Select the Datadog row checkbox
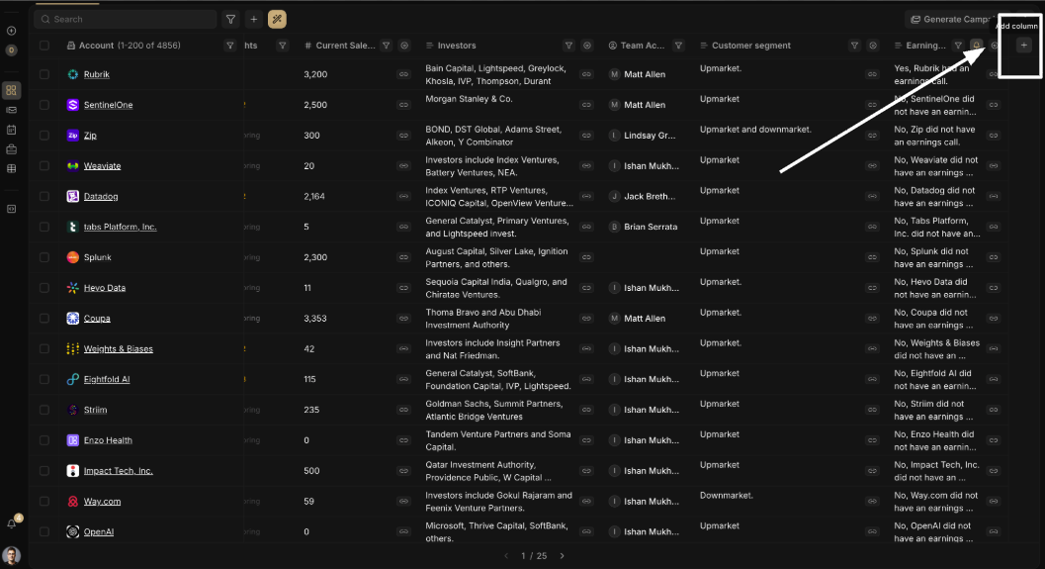 click(x=44, y=196)
